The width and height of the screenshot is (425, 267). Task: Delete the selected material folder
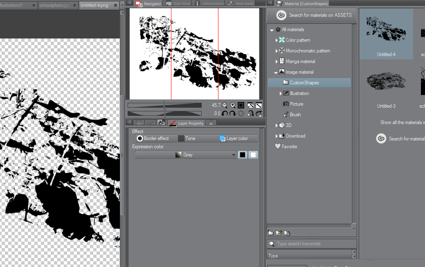[x=287, y=233]
